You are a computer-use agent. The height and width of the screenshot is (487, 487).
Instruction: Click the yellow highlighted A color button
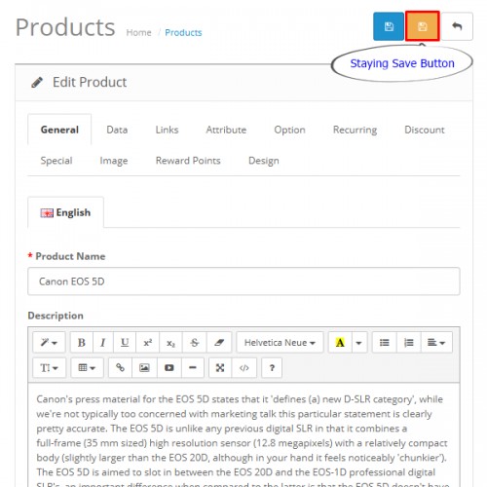340,342
